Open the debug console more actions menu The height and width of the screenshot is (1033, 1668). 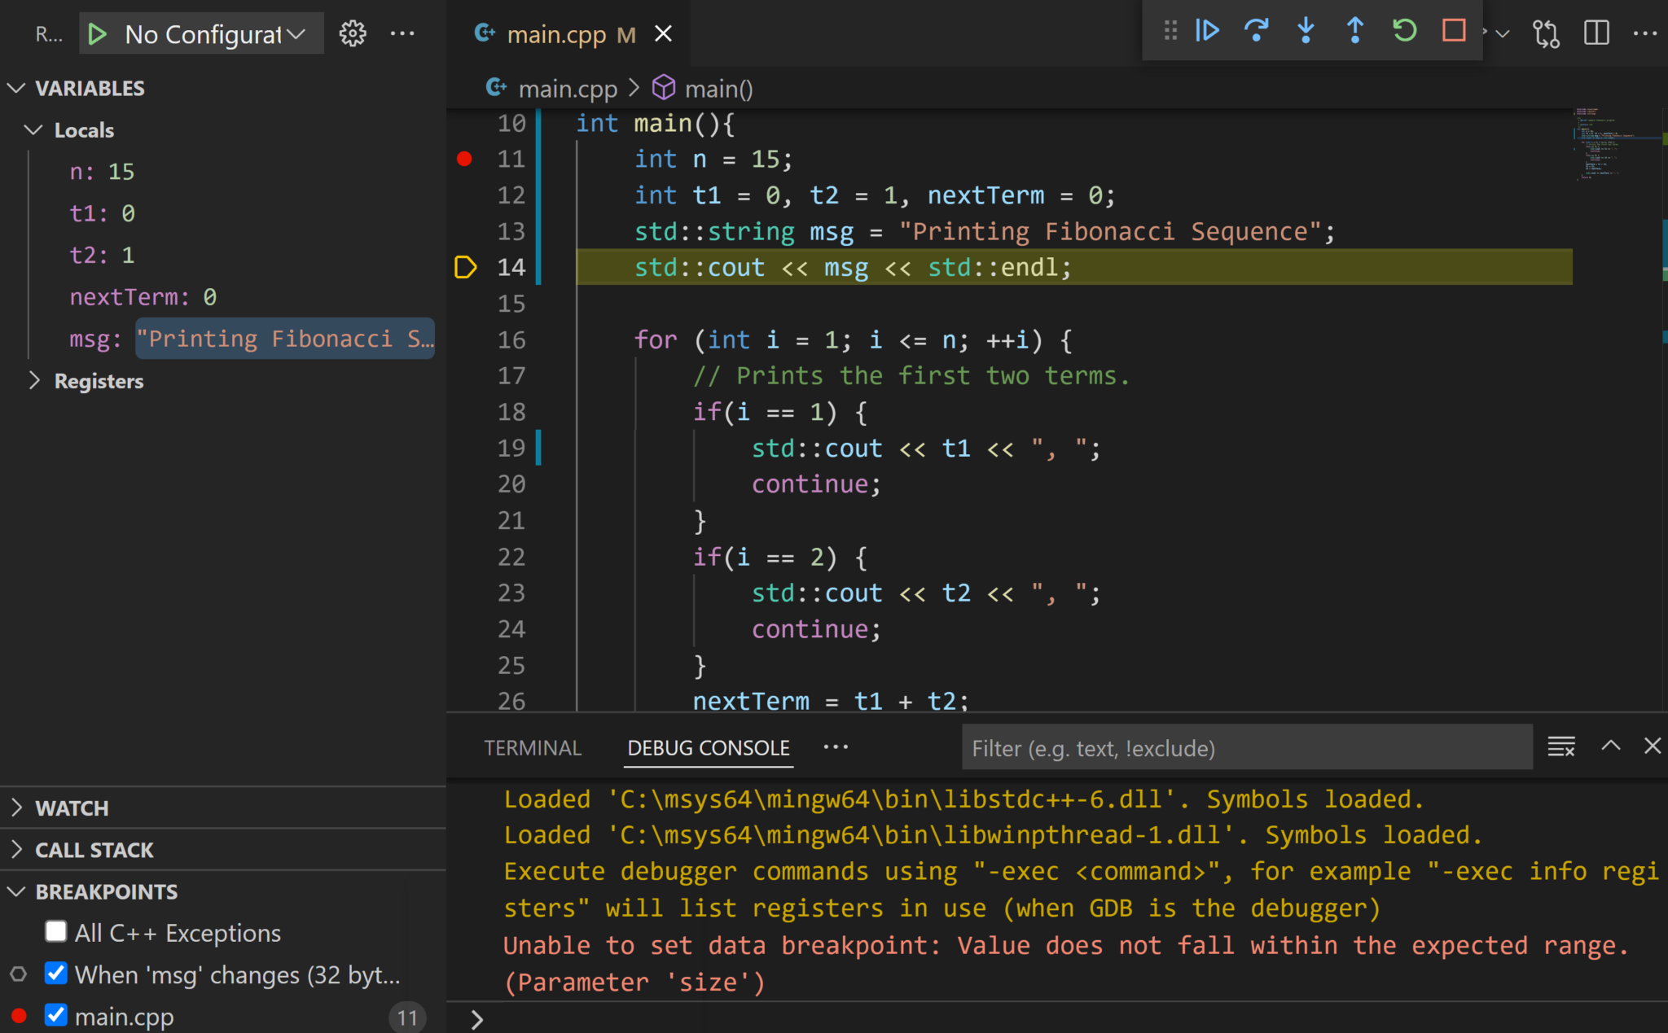tap(836, 747)
